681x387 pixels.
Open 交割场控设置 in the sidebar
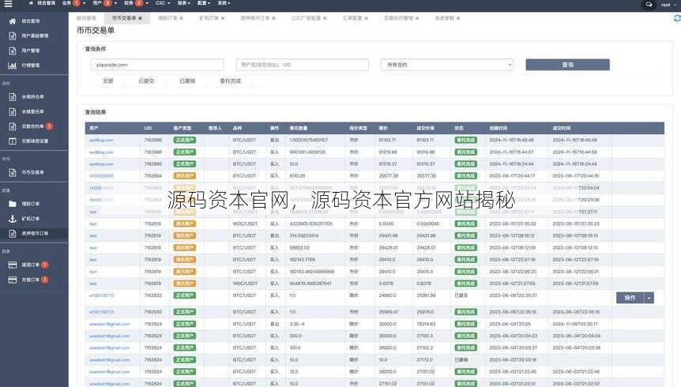[35, 141]
